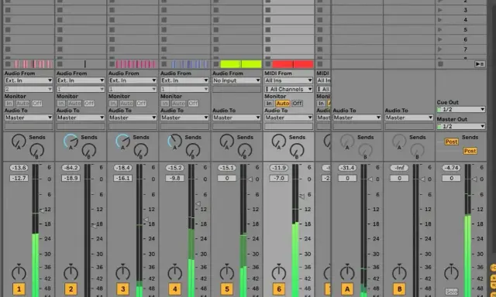
Task: Open Audio To dropdown on return track B
Action: click(408, 118)
